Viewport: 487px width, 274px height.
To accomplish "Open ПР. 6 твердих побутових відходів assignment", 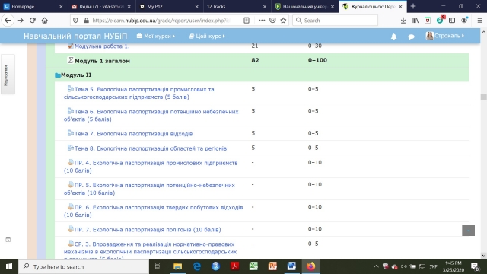I will click(x=154, y=211).
